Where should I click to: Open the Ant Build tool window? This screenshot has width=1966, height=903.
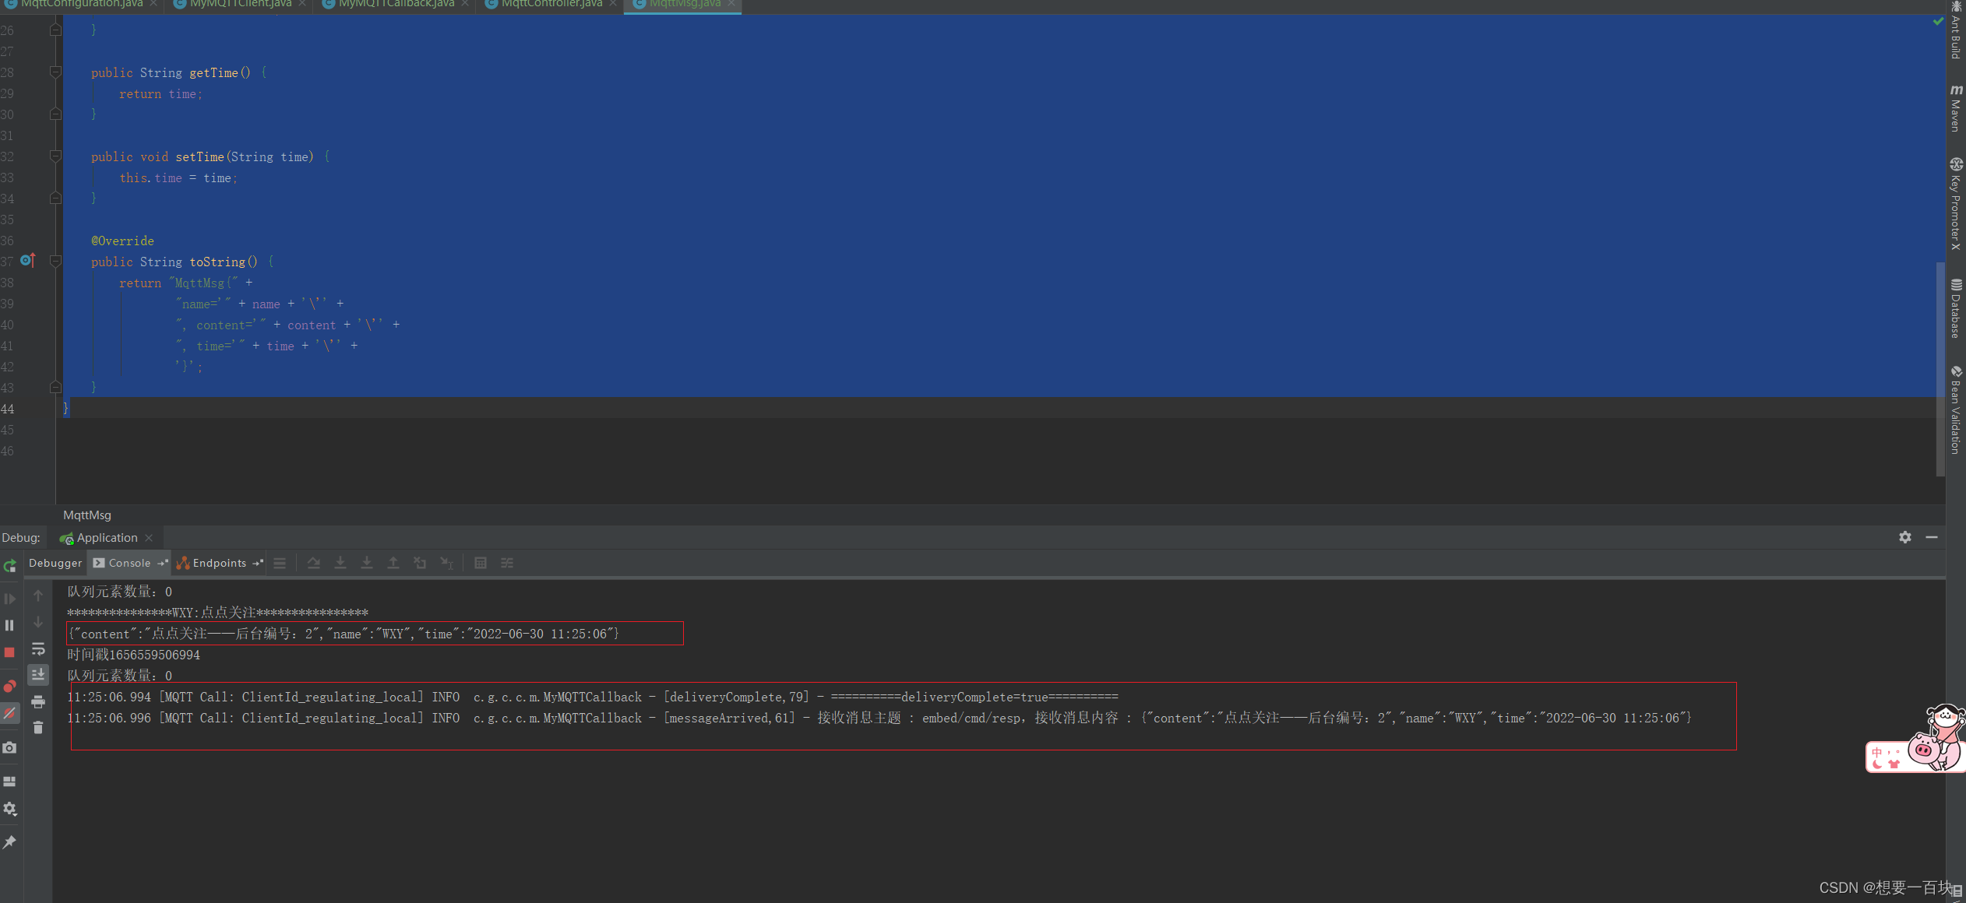pyautogui.click(x=1956, y=31)
